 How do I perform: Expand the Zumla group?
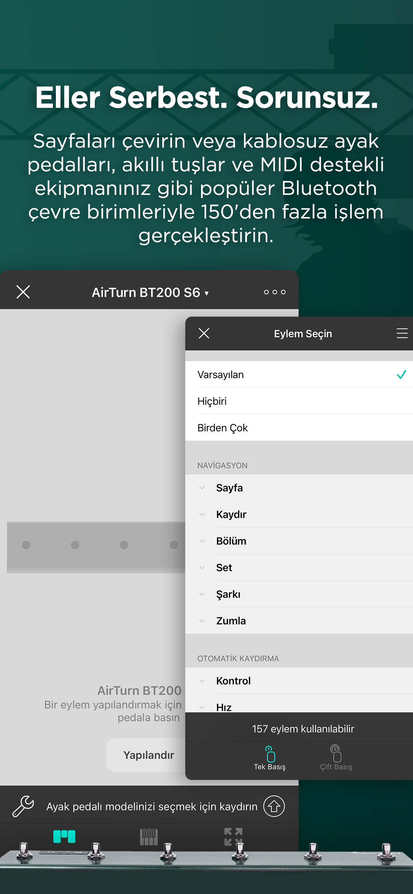point(299,621)
